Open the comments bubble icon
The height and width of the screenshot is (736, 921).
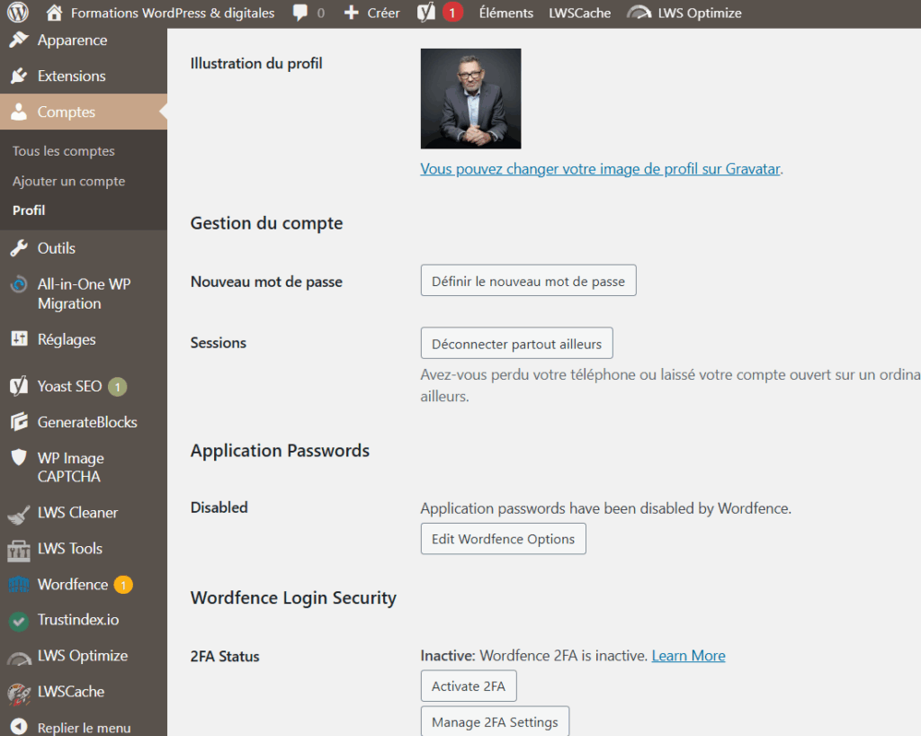pos(300,13)
